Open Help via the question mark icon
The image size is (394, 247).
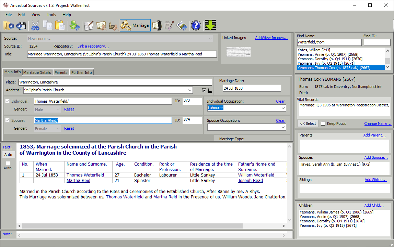click(196, 25)
